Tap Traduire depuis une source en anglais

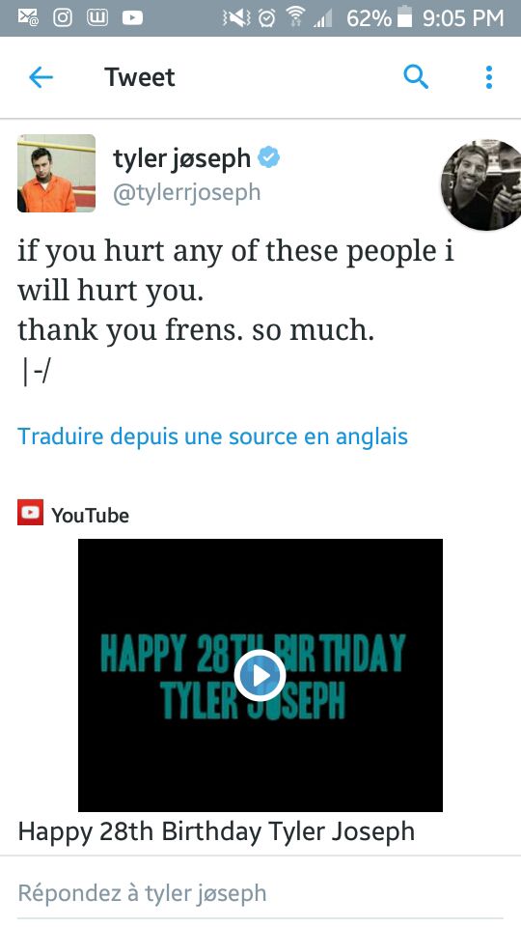(x=212, y=436)
